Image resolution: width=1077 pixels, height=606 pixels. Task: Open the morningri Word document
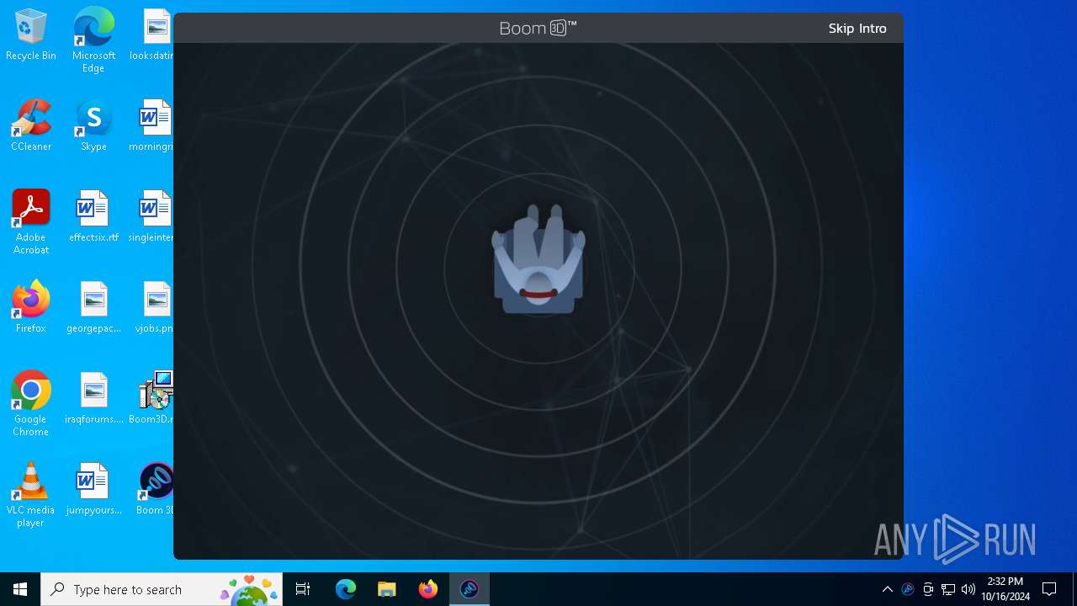click(x=155, y=126)
